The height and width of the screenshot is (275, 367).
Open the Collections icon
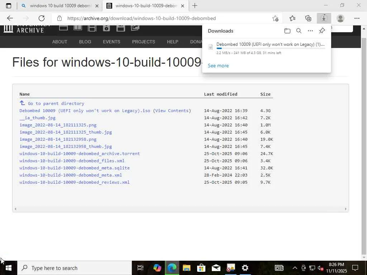pos(308,18)
